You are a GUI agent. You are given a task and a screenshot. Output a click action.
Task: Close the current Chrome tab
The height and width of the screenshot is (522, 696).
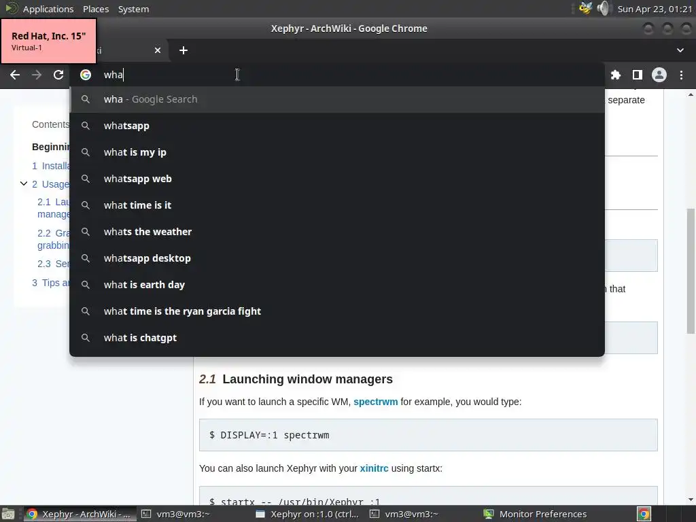158,50
